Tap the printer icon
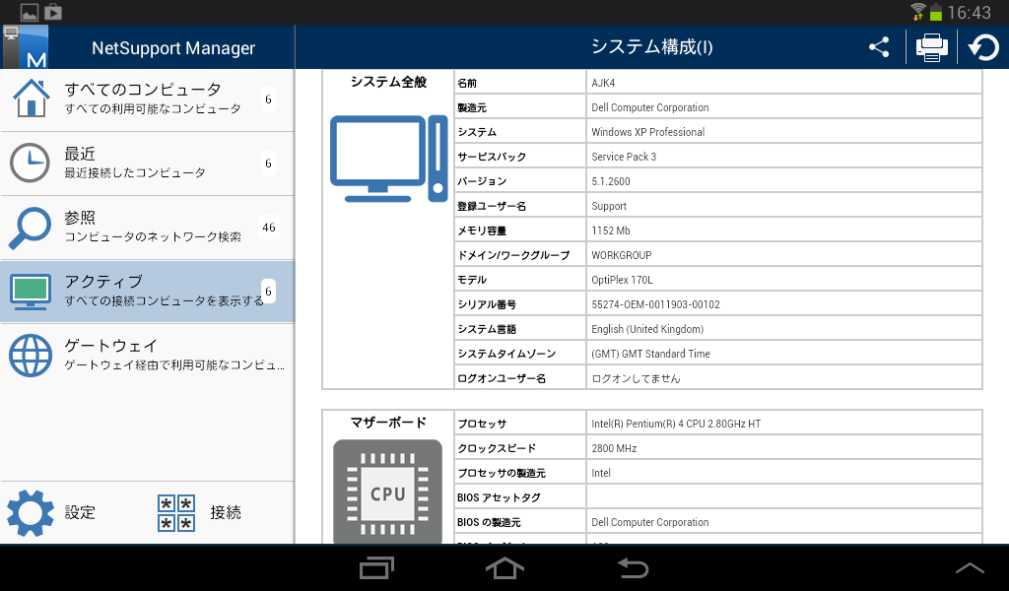 tap(931, 47)
